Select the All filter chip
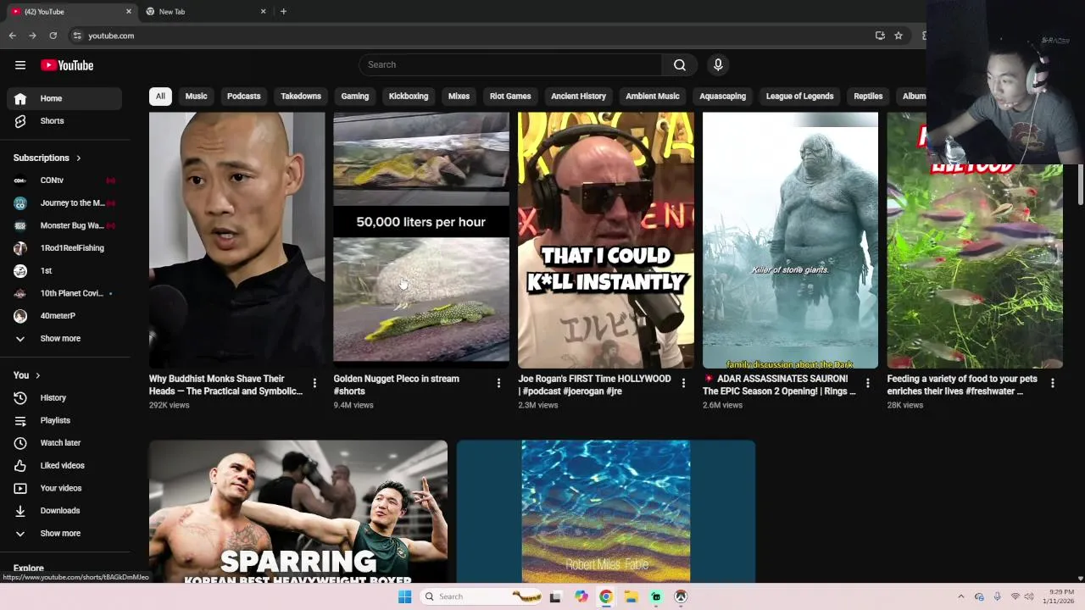The width and height of the screenshot is (1085, 610). click(x=160, y=96)
